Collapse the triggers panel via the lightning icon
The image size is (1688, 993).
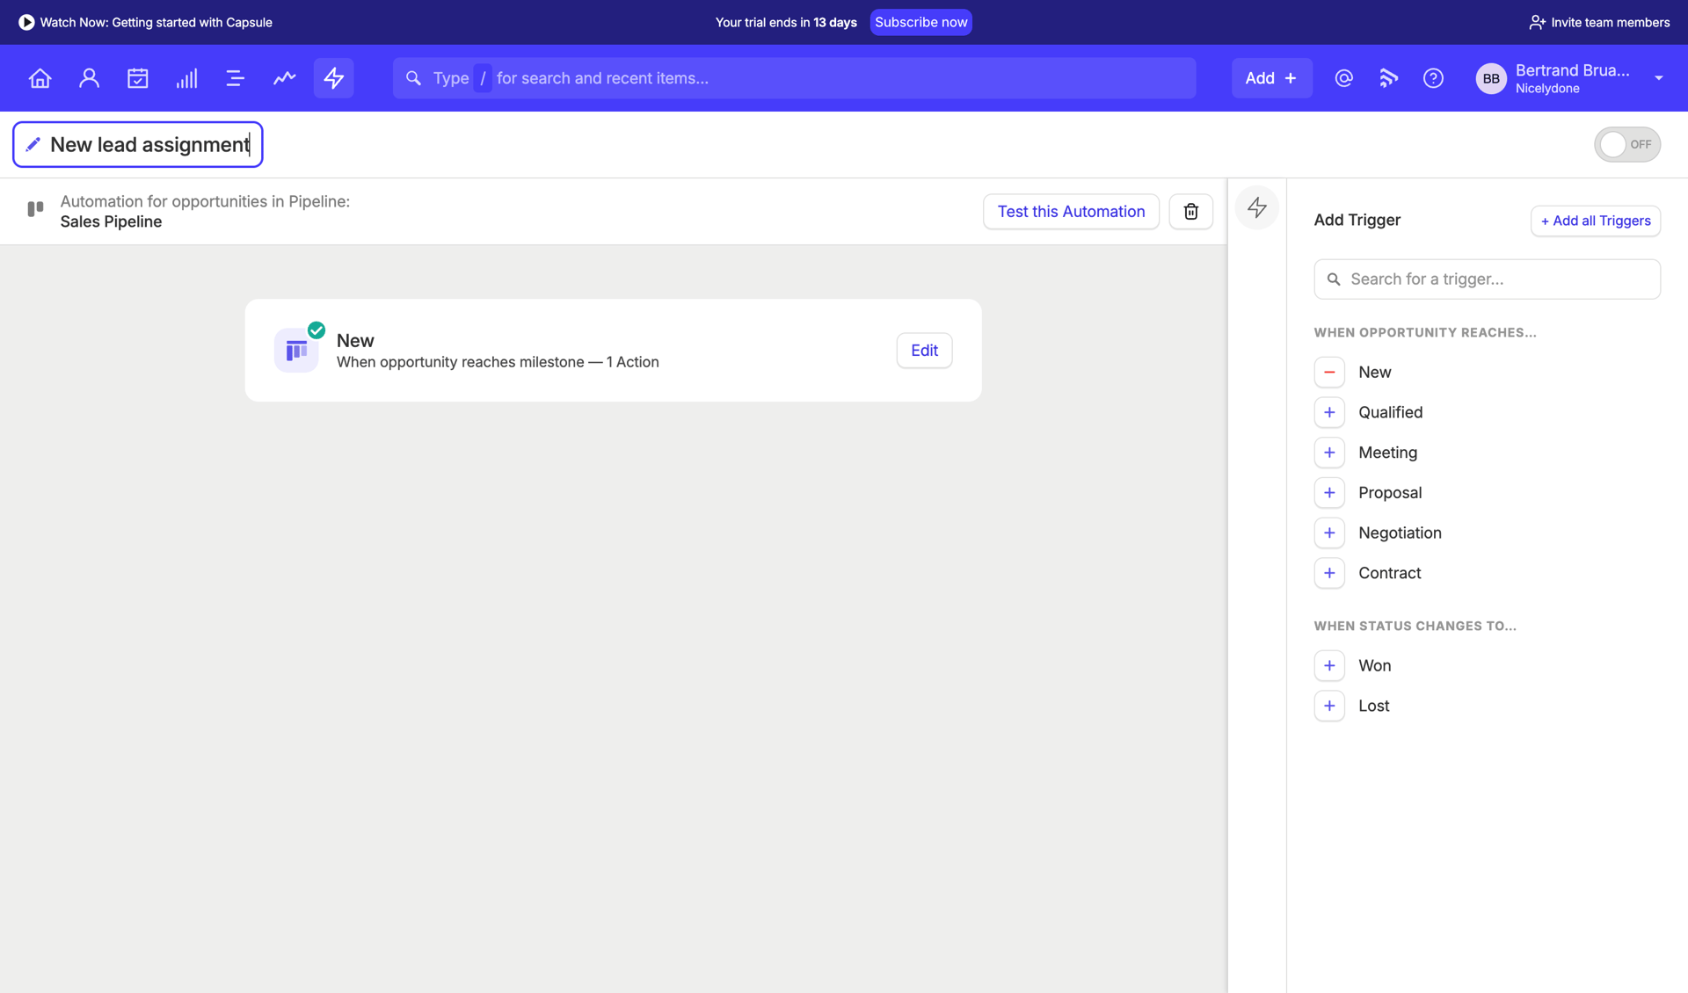1256,208
